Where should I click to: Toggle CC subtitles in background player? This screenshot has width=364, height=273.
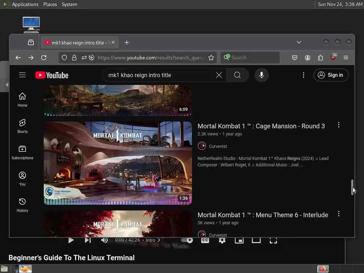point(205,240)
